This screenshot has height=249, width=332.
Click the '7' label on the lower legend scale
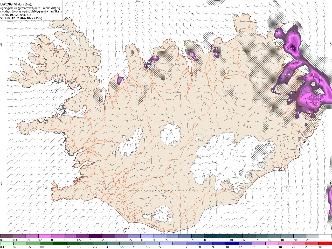pos(186,247)
